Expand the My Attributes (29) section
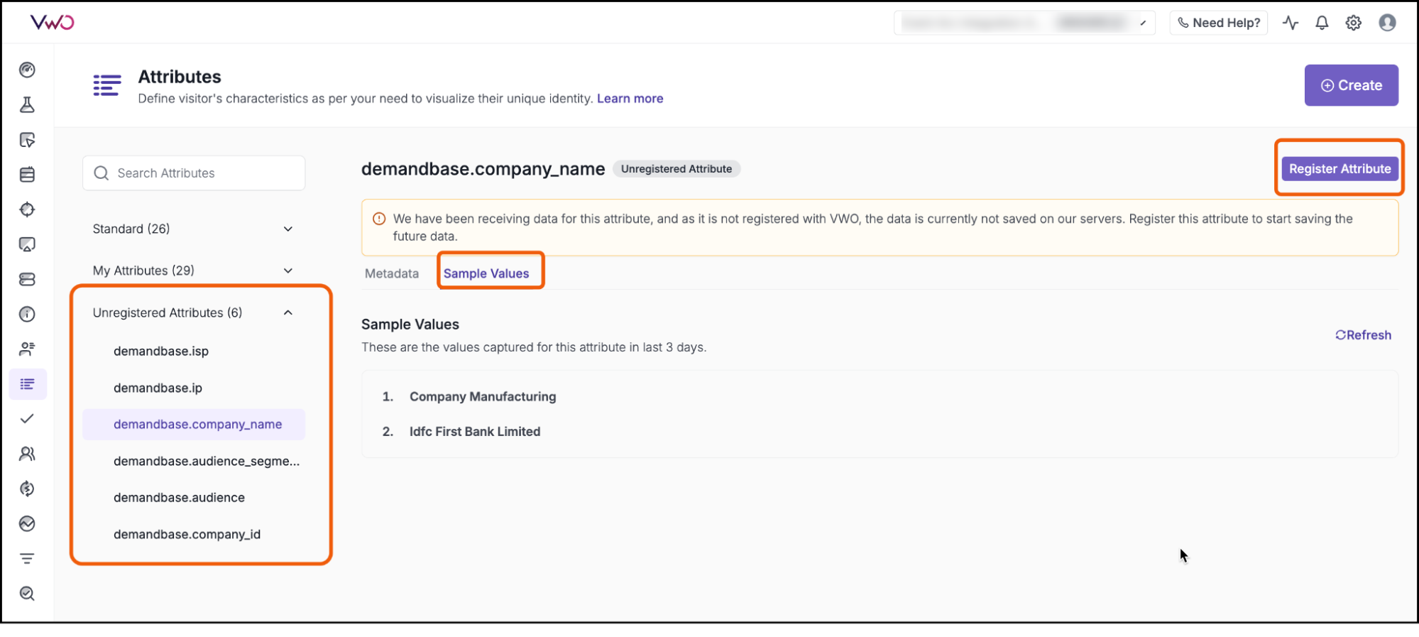1419x637 pixels. (193, 271)
